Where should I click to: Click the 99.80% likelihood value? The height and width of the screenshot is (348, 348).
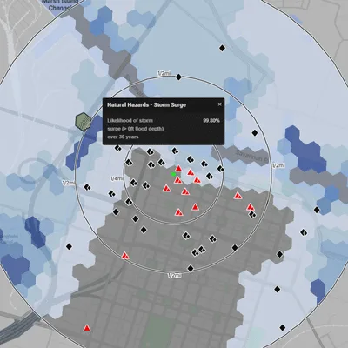(x=211, y=120)
